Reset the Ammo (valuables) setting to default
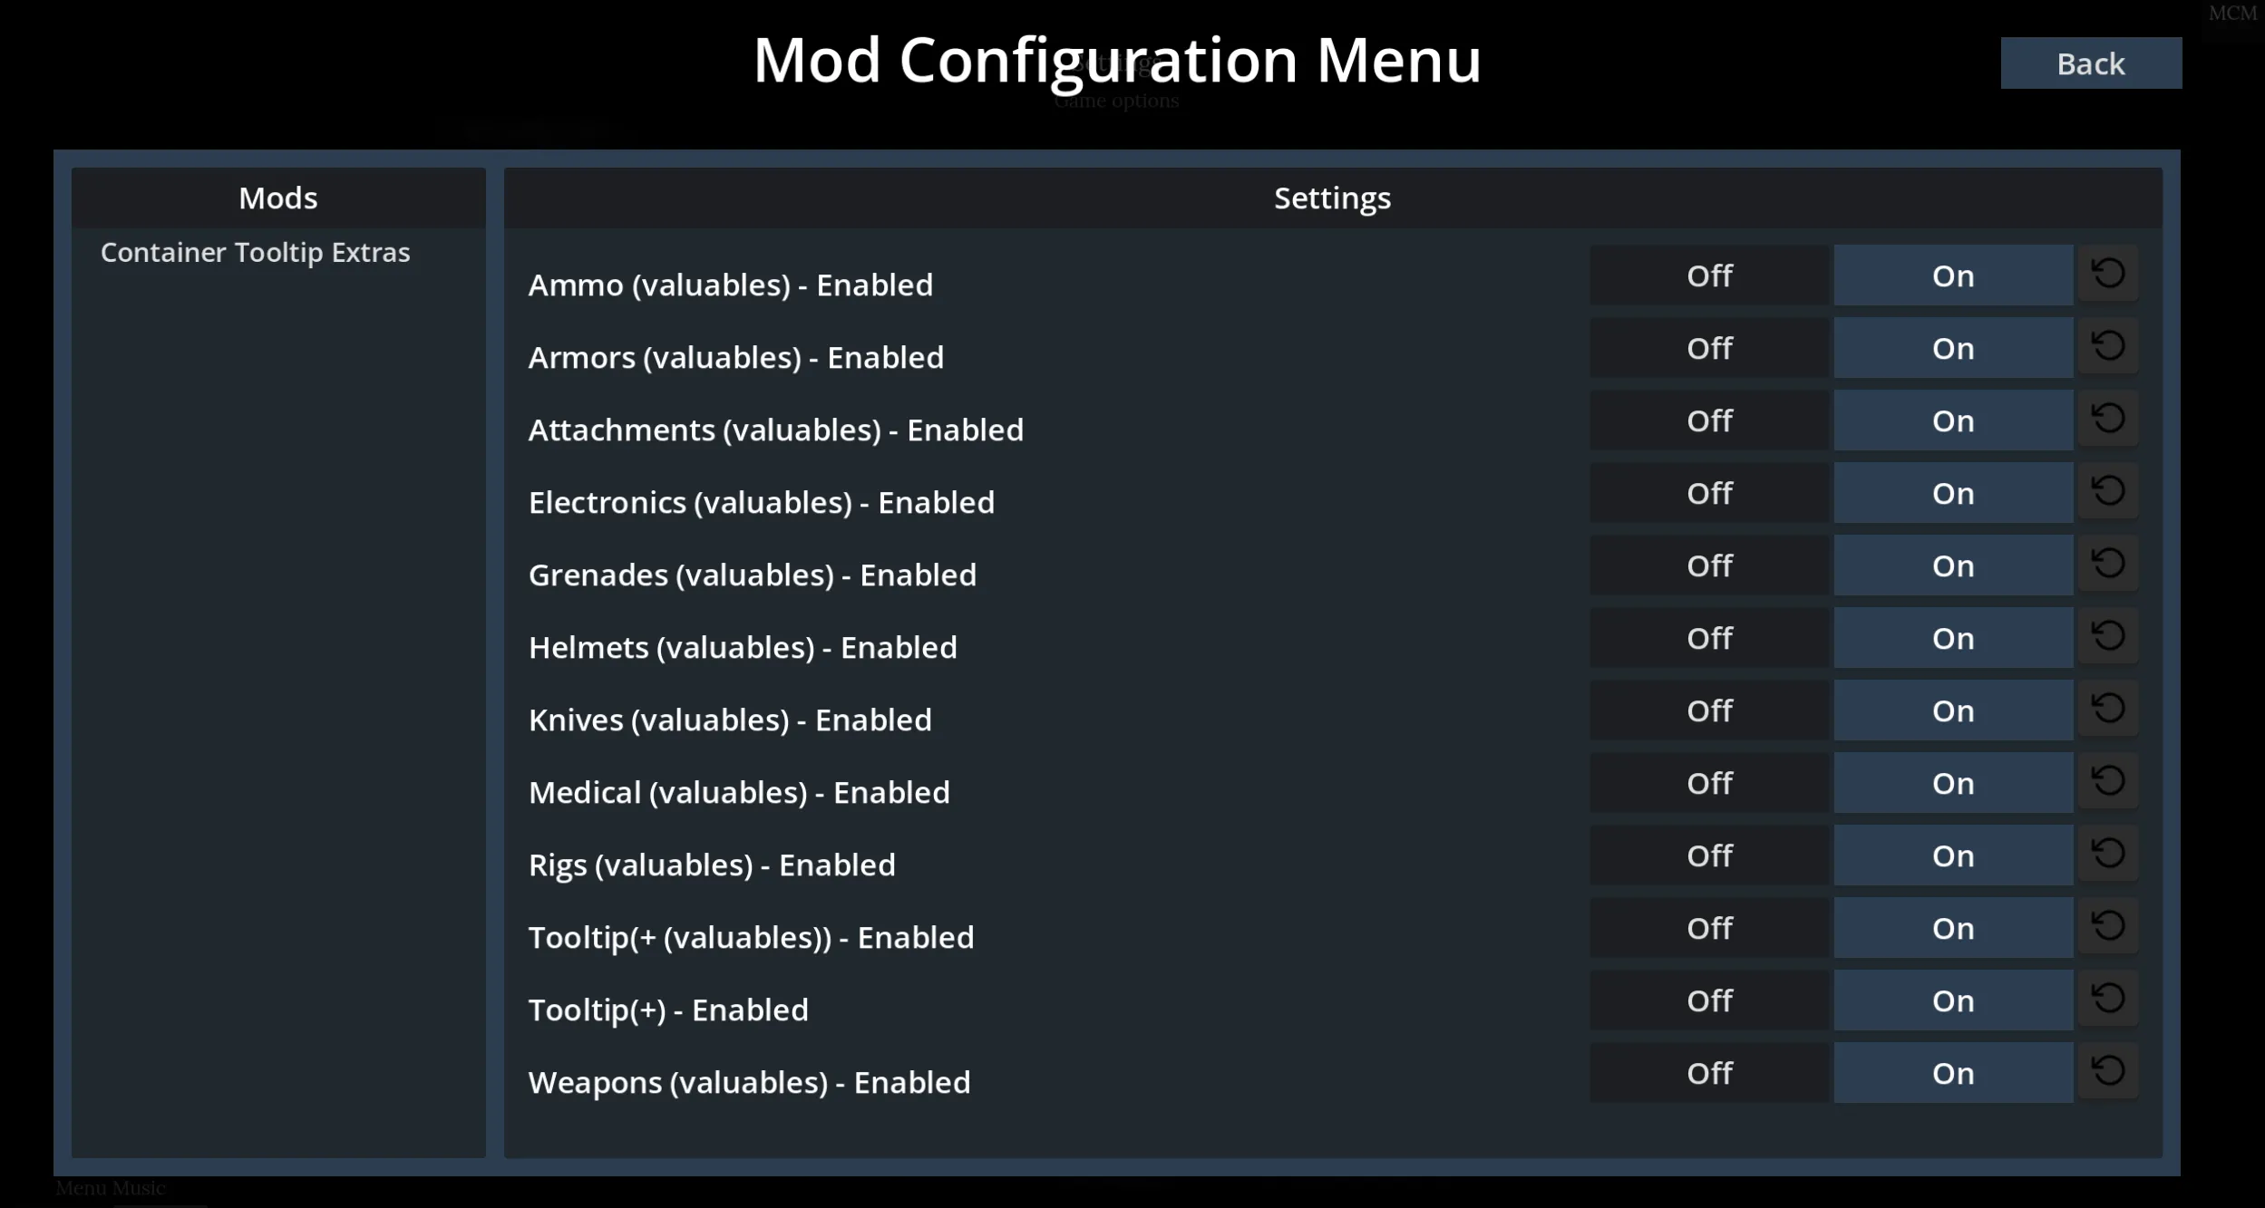 coord(2108,274)
